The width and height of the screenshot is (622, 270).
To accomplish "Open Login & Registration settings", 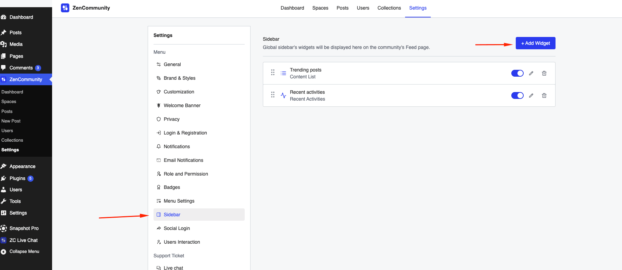I will pyautogui.click(x=199, y=133).
